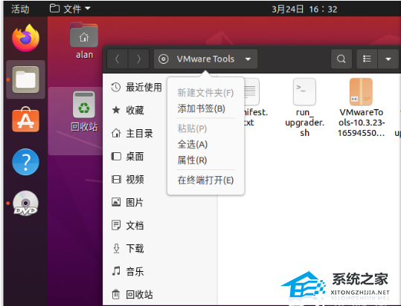
Task: Open the run_upgrader.sh file
Action: tap(304, 108)
